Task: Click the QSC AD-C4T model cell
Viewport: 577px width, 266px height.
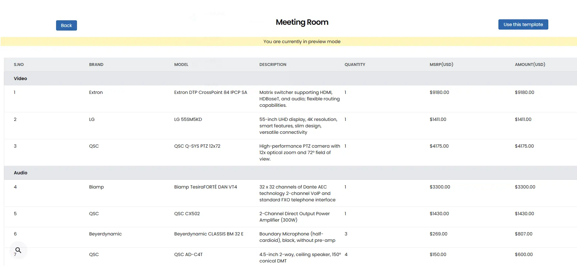Action: (188, 254)
